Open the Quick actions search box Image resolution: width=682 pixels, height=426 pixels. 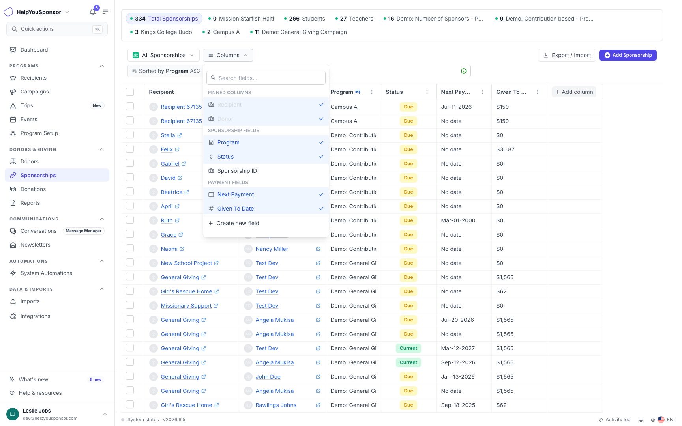point(57,29)
